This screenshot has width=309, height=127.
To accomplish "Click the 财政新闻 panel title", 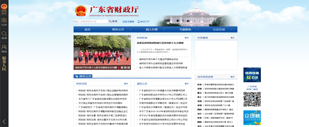I will pyautogui.click(x=142, y=38).
